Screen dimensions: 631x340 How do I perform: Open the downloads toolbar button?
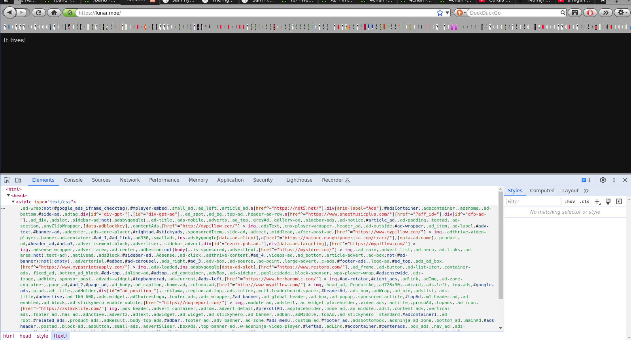575,13
